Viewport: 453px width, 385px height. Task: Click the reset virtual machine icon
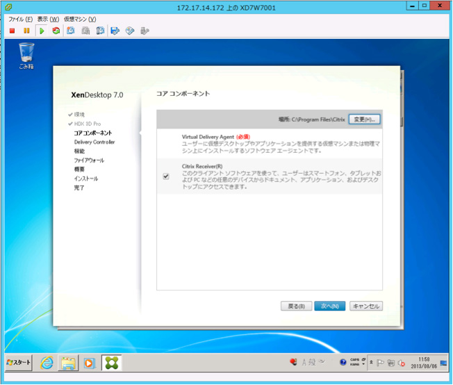tap(56, 31)
